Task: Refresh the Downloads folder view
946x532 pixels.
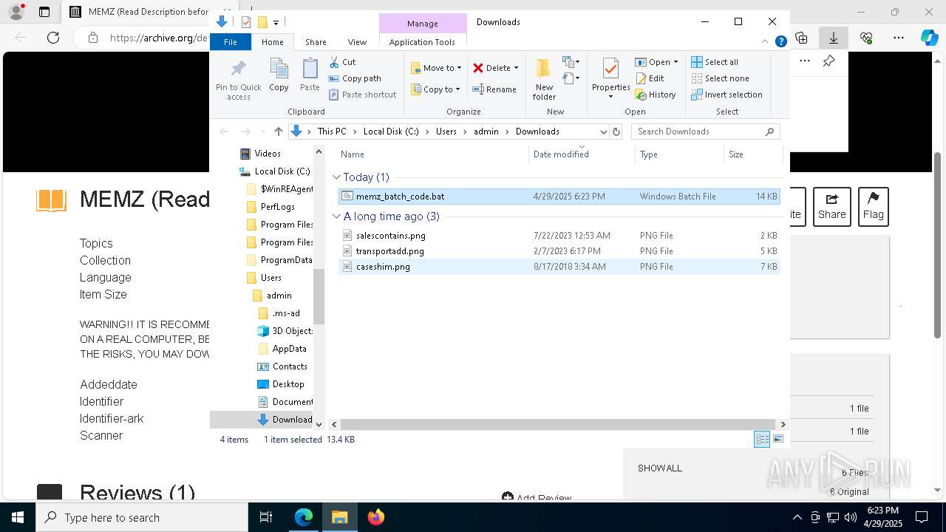Action: click(616, 132)
